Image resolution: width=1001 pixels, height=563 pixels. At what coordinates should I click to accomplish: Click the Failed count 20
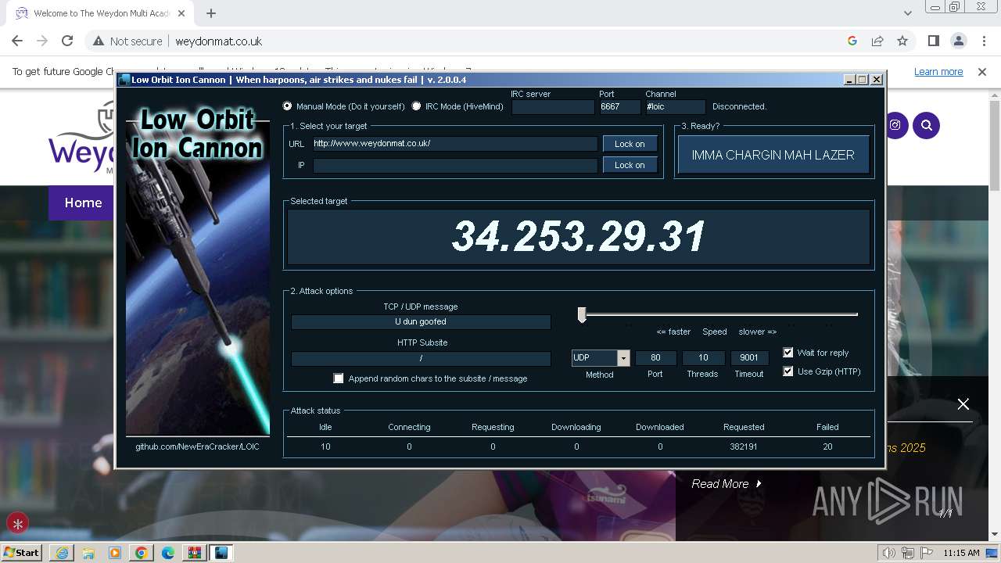(827, 446)
